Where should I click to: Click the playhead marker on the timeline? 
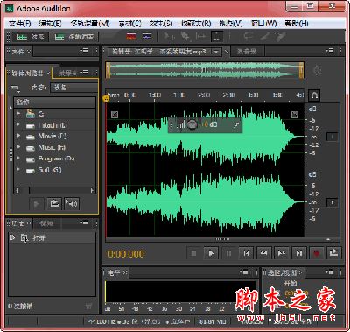click(107, 99)
